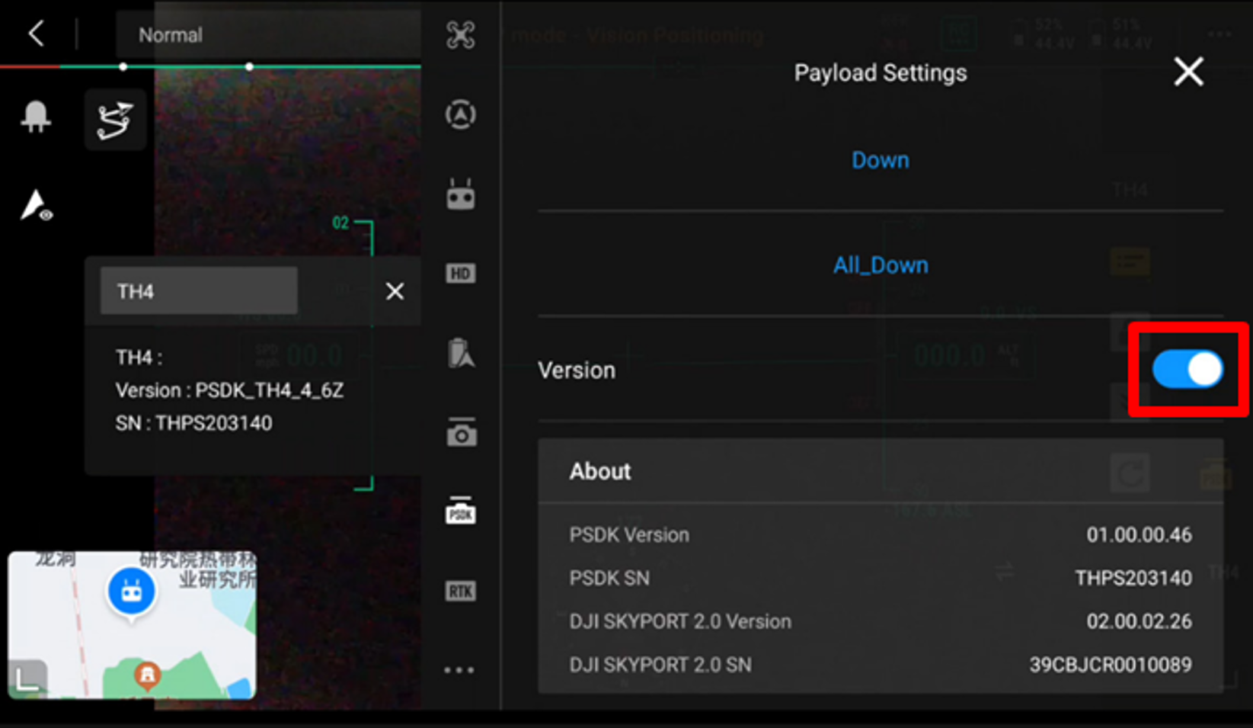Select PSDK Version value 01.00.00.46

[1139, 535]
